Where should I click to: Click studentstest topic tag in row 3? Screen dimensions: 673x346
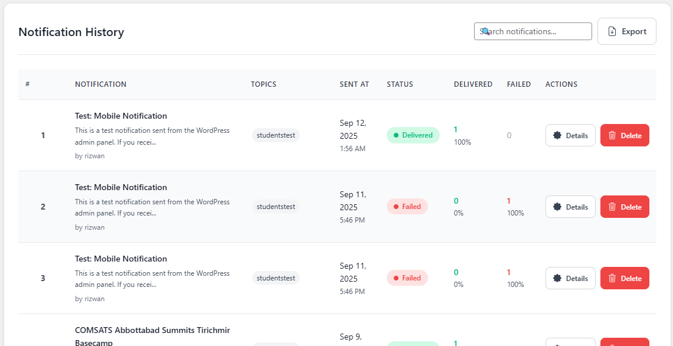276,278
